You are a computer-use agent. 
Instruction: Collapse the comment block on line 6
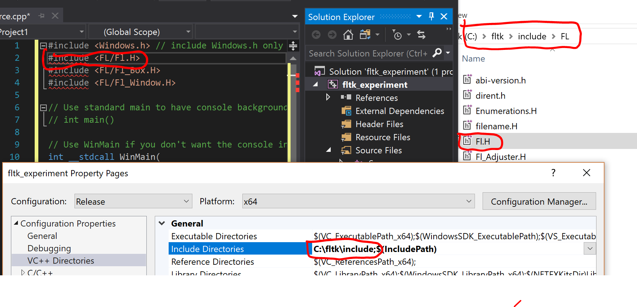tap(43, 107)
